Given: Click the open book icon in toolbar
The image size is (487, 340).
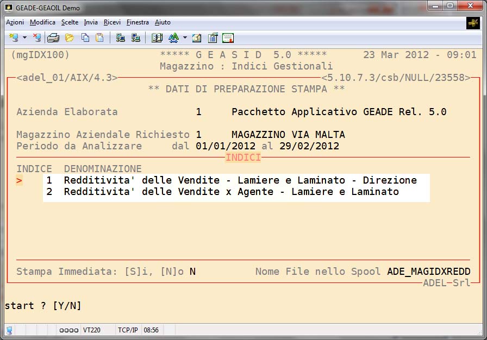Looking at the screenshot, I should (157, 37).
